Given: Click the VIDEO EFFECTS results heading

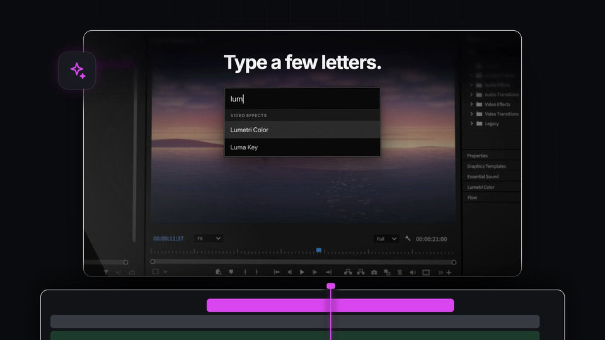Looking at the screenshot, I should click(x=248, y=115).
